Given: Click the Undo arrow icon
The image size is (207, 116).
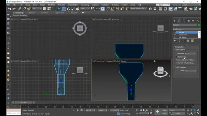Looking at the screenshot, I should tap(9, 9).
